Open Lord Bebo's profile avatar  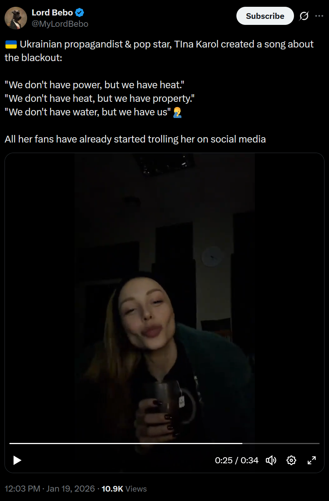tap(16, 18)
